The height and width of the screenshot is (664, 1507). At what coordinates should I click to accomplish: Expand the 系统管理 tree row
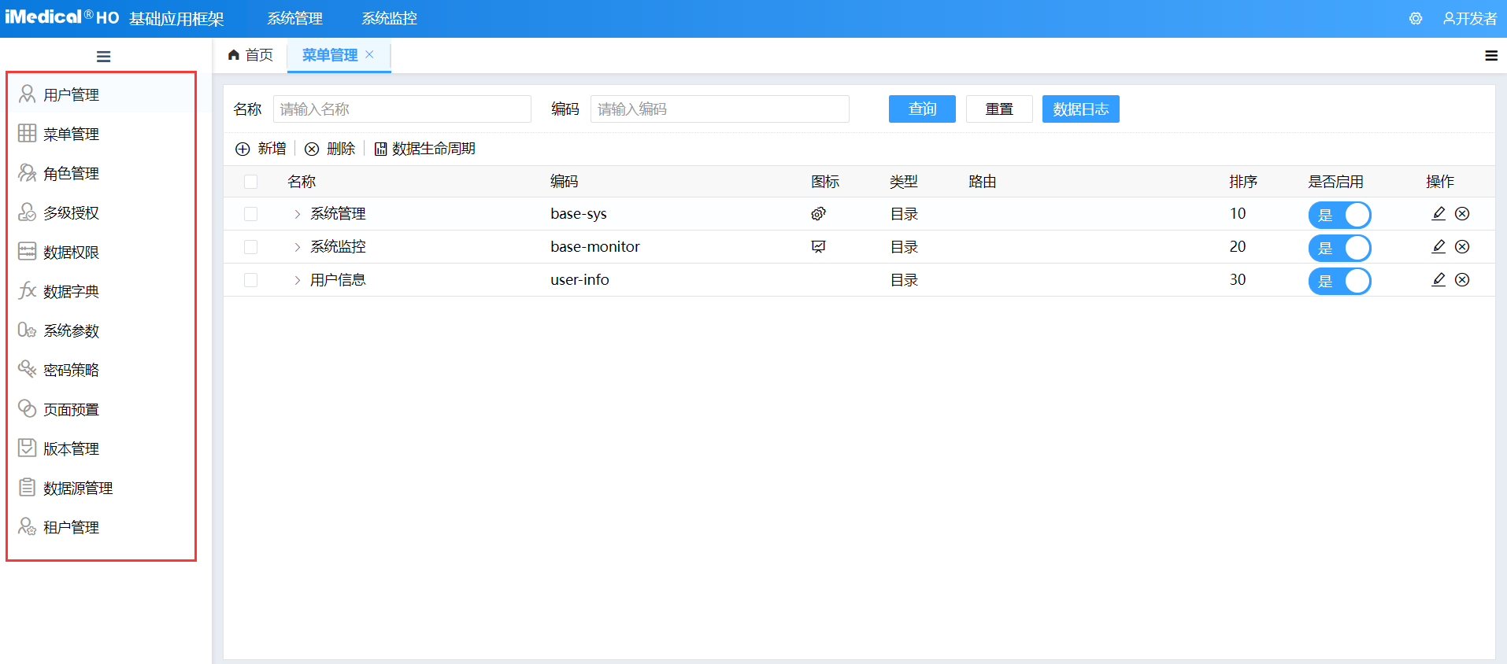click(297, 214)
